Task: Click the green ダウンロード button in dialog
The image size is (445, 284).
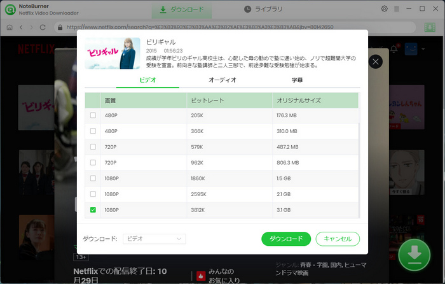Action: click(286, 239)
